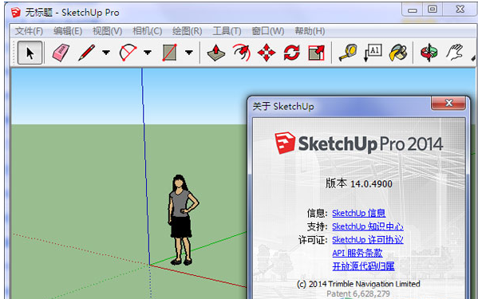Pick the Tape Measure tool
Viewport: 478px width, 299px height.
point(348,53)
